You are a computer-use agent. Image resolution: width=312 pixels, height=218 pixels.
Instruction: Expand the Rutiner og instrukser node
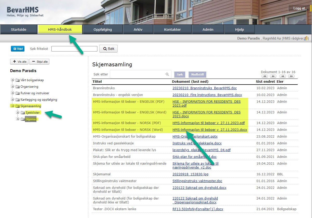click(12, 93)
